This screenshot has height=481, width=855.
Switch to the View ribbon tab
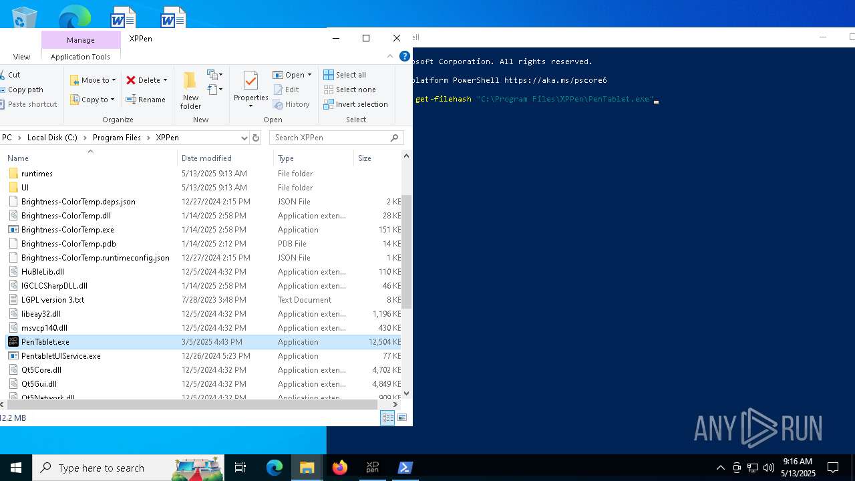tap(21, 57)
